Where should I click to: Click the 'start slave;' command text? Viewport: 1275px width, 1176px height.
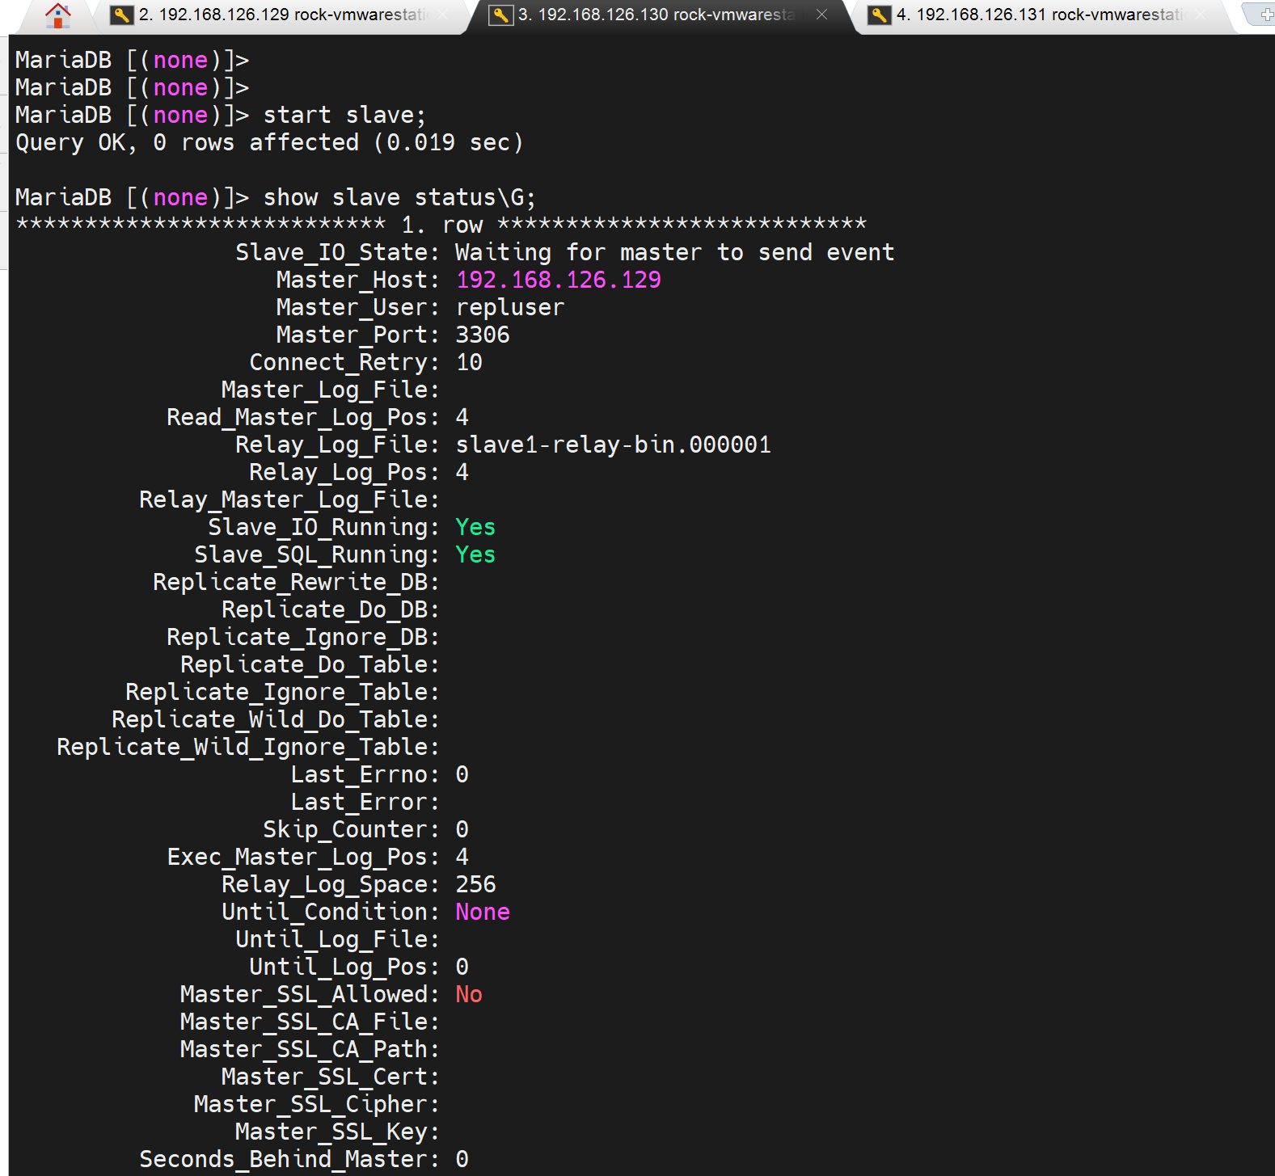point(344,115)
